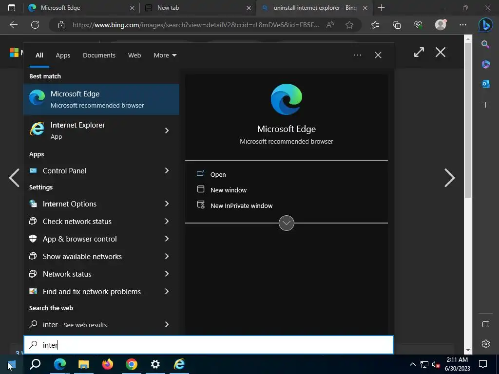Expand the Bing image to full view
This screenshot has height=374, width=499.
419,52
